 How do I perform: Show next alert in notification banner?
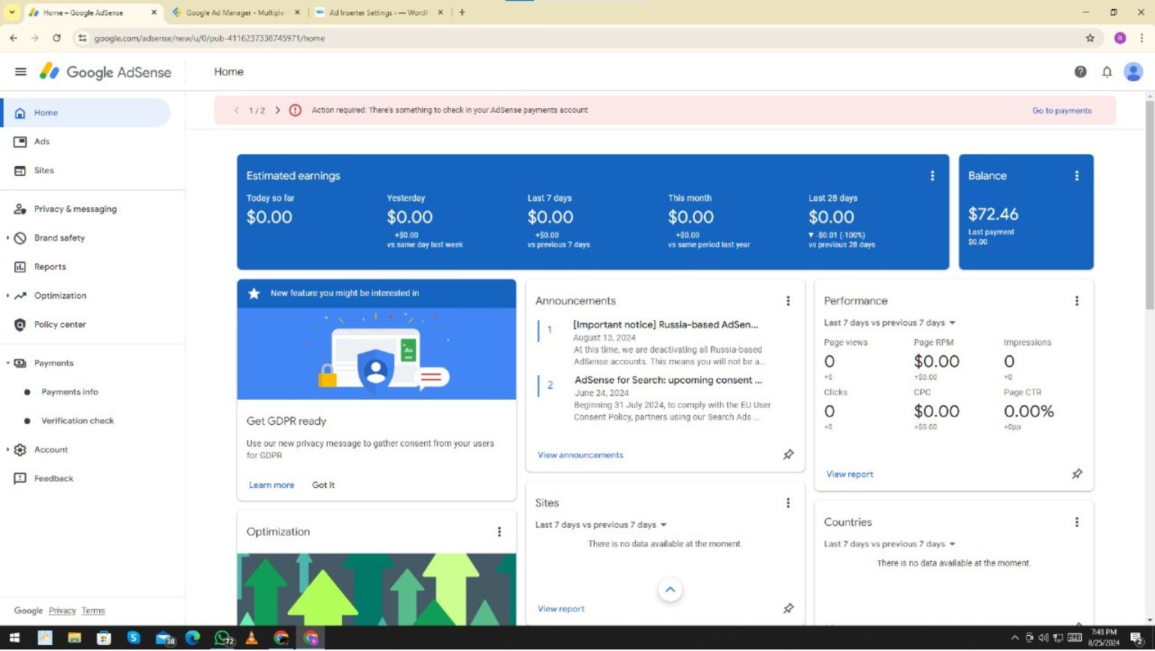click(x=277, y=111)
